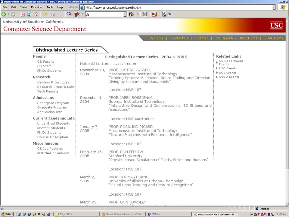Open Tech Reports link
Screen dimensions: 289x217
pos(48,91)
